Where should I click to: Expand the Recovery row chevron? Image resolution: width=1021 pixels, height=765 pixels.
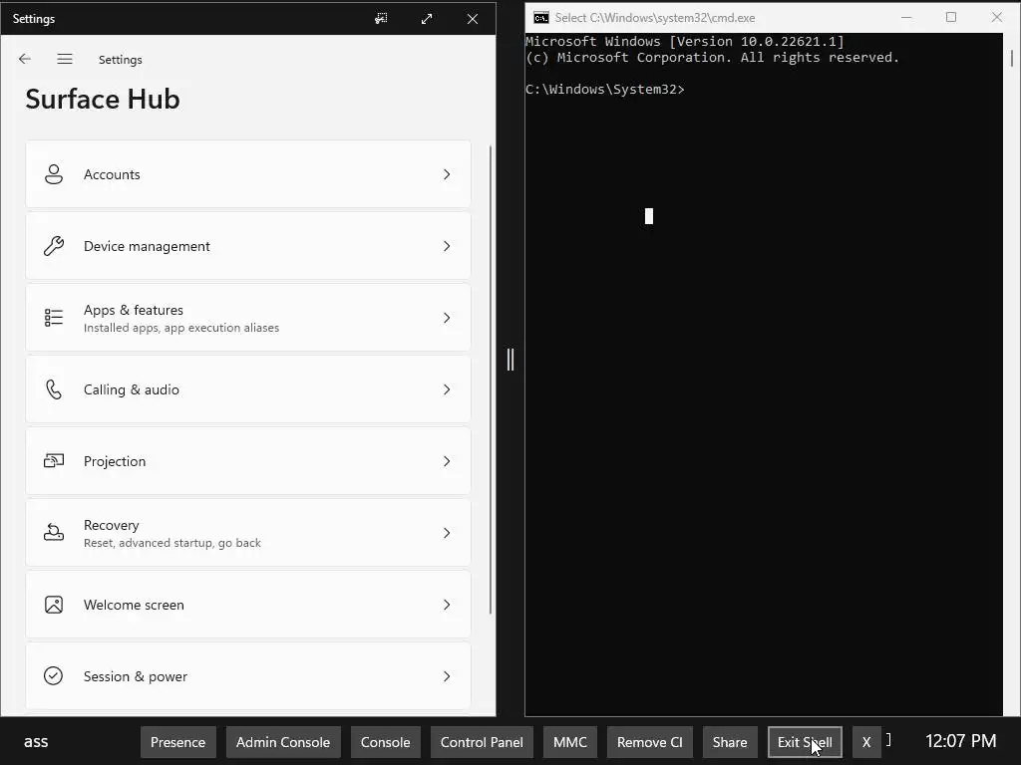(447, 533)
